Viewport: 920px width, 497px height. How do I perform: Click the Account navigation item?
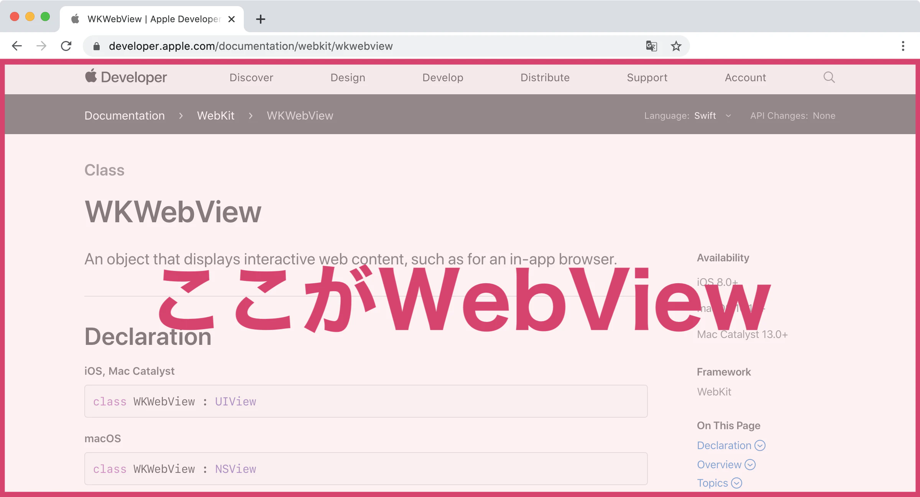point(745,77)
